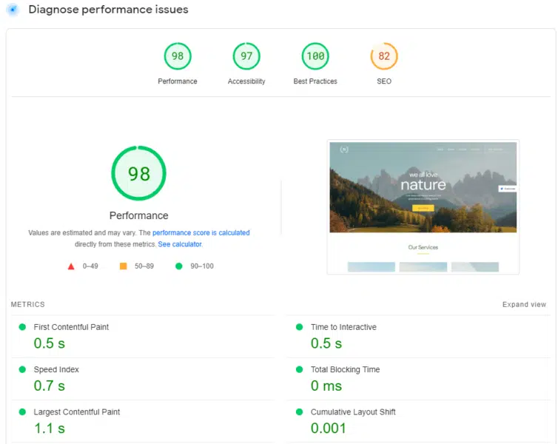Click the red triangle 0–49 legend icon

tap(71, 266)
